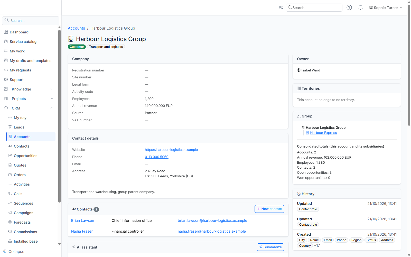411x257 pixels.
Task: Open Sequences signpost icon
Action: (x=10, y=203)
